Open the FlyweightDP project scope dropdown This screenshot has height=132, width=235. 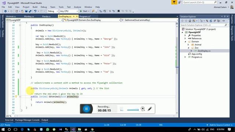(x=34, y=20)
